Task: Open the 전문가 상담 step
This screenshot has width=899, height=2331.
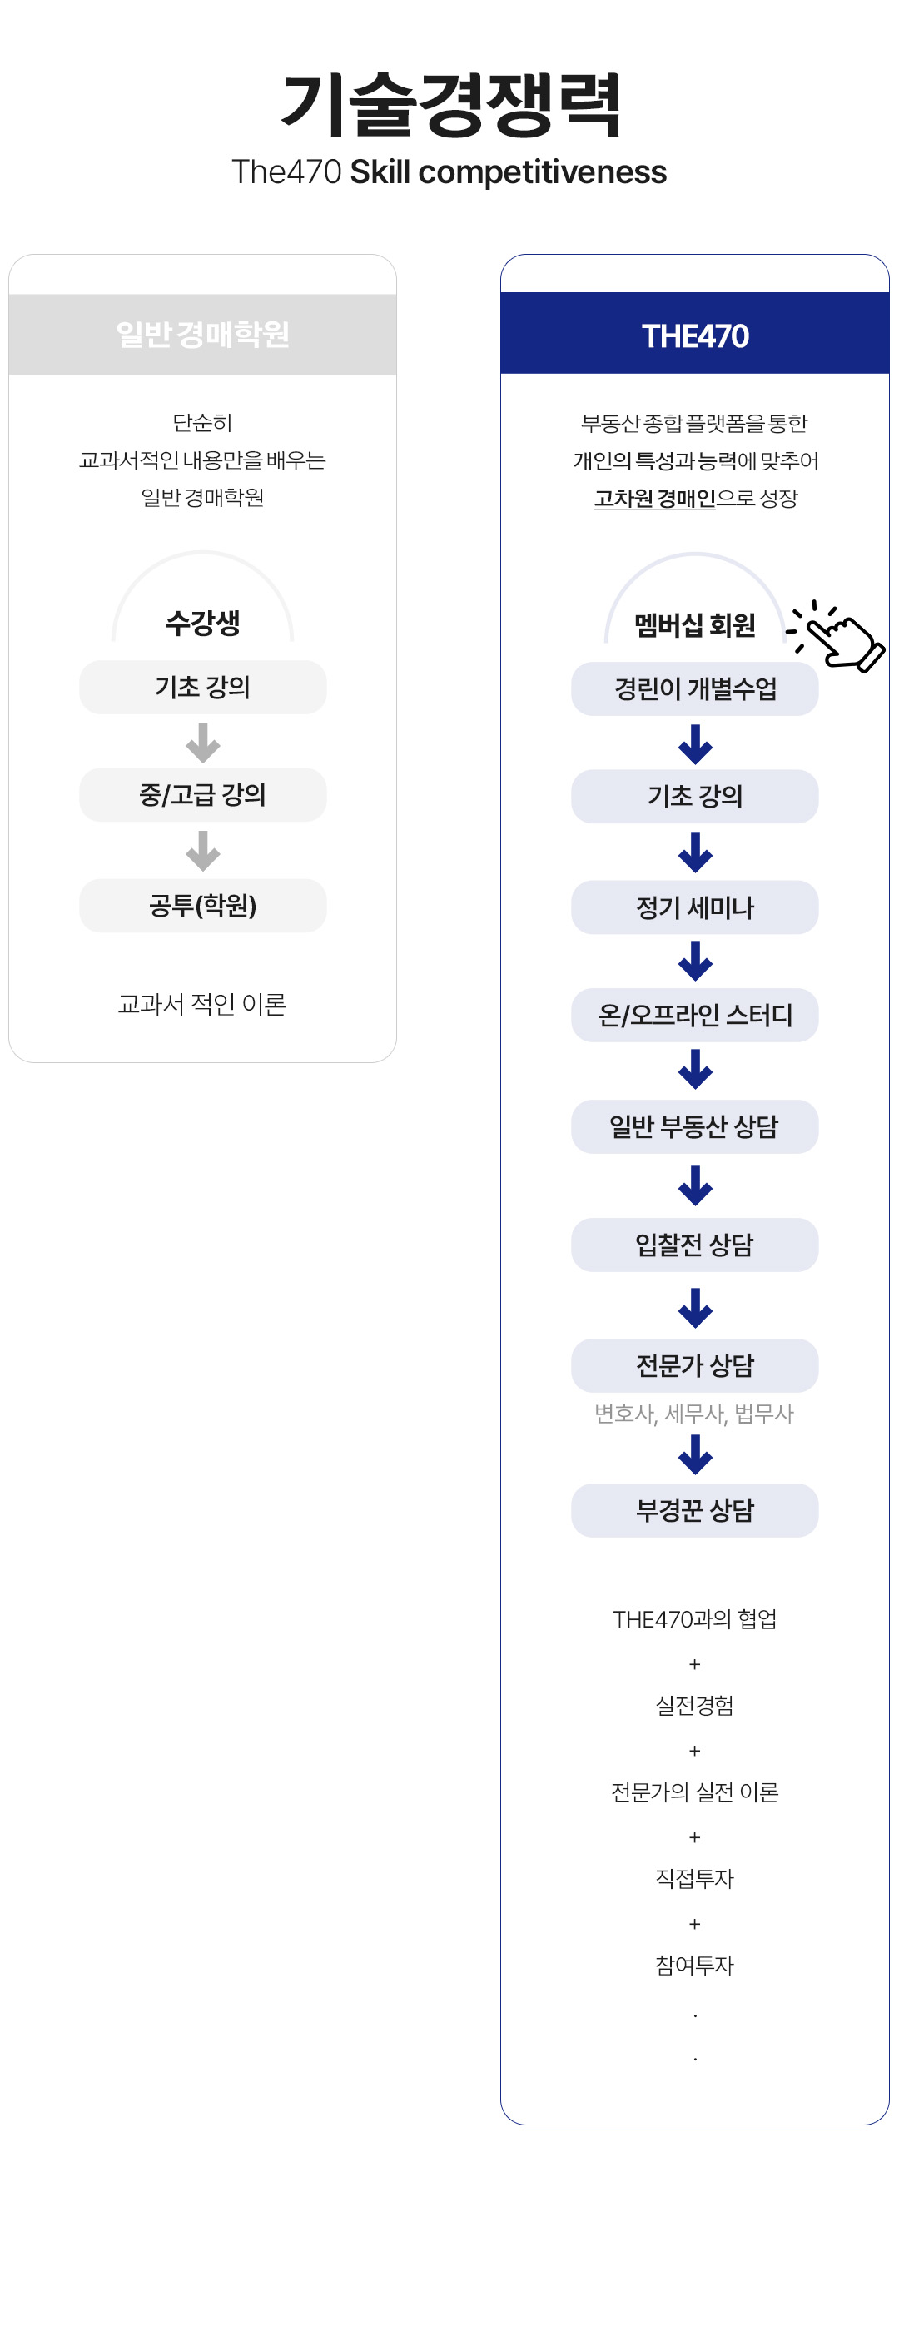Action: coord(694,1365)
